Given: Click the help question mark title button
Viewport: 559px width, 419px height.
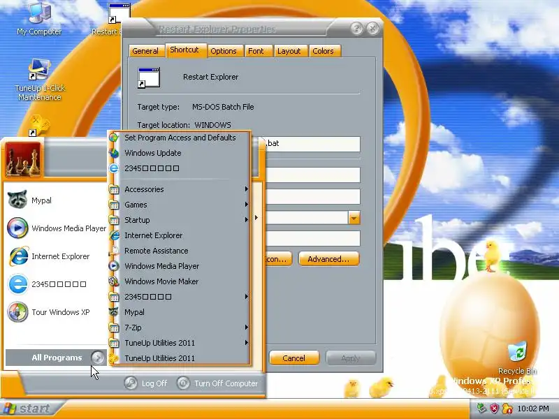Looking at the screenshot, I should pos(357,28).
